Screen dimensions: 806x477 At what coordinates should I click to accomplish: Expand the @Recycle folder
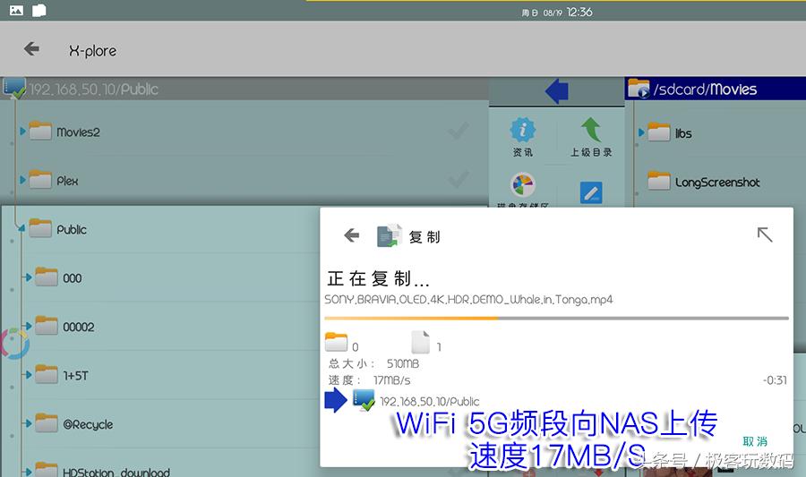28,423
